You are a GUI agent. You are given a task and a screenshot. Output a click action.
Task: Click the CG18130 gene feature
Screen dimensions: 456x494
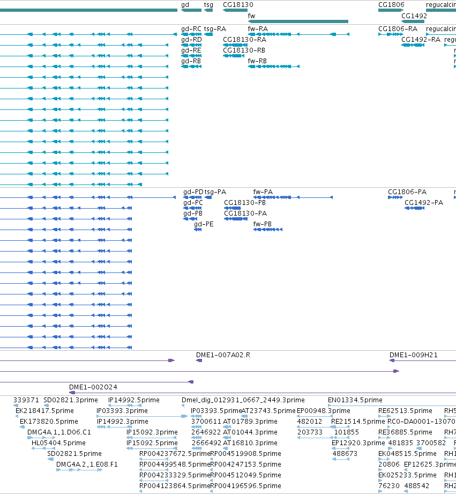235,10
